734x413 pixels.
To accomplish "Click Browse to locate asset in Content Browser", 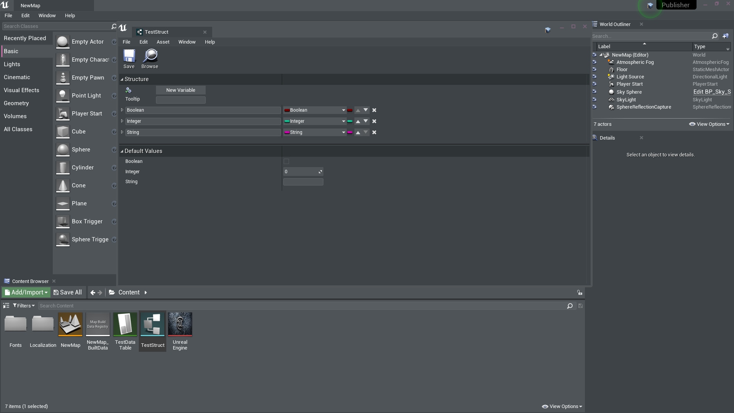I will [149, 58].
